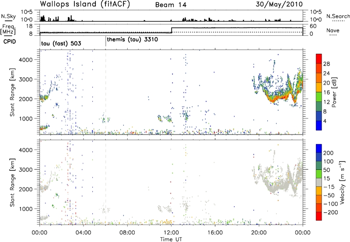Click the 'Slant Range [km]' label of the power panel
Image resolution: width=350 pixels, height=242 pixels.
[12, 92]
